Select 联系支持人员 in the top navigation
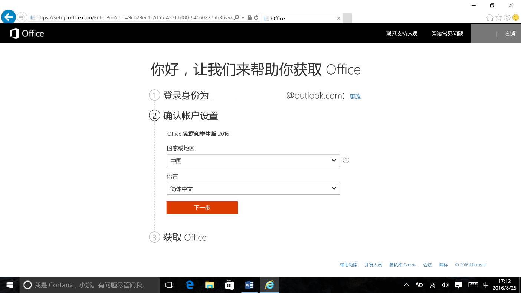Screen dimensions: 521x293 click(402, 33)
